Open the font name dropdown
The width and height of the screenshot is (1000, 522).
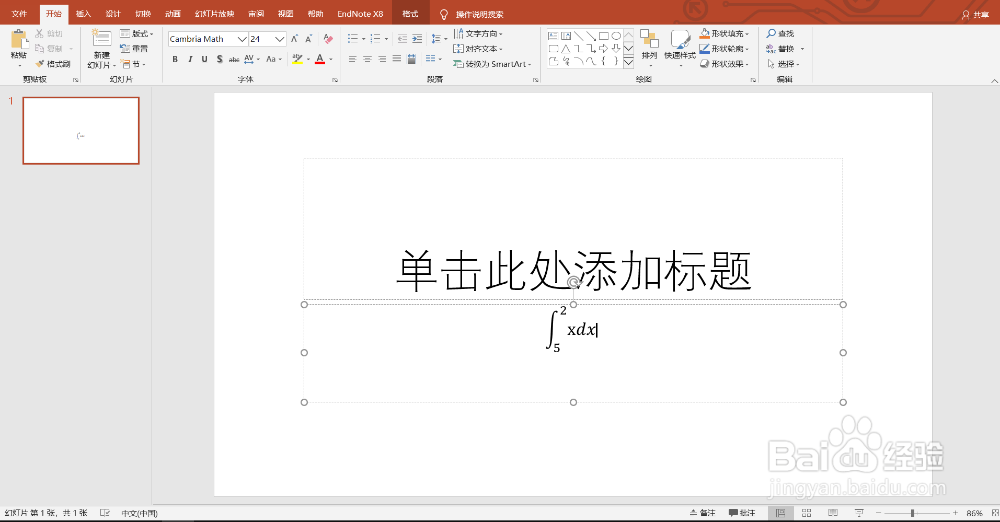tap(242, 39)
